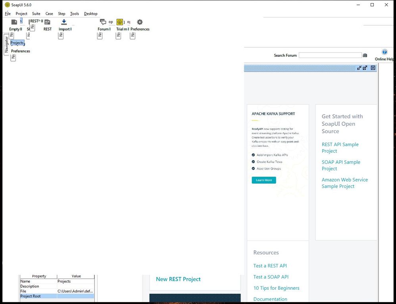Open the File menu

coord(8,13)
